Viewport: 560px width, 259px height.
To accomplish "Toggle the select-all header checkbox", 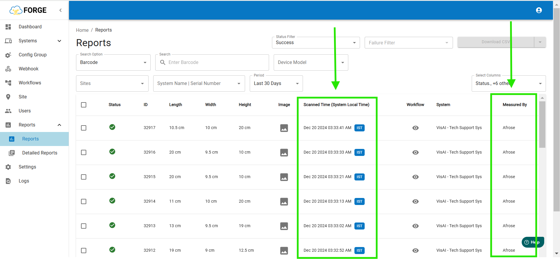I will [84, 105].
